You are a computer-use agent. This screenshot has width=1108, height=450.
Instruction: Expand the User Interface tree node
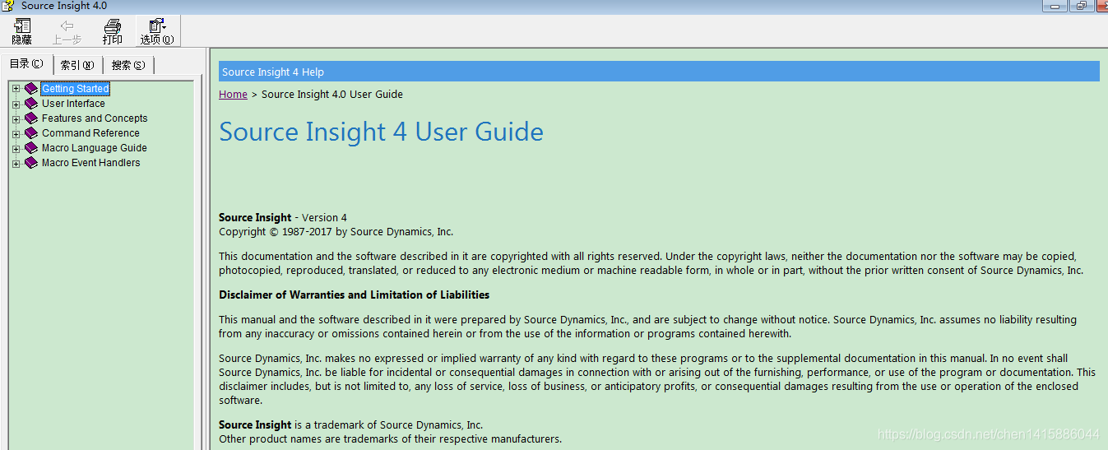coord(16,104)
